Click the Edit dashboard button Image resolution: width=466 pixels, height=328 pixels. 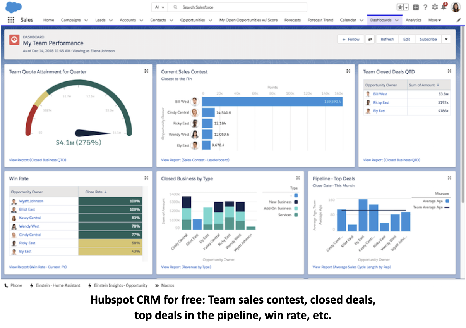(407, 39)
